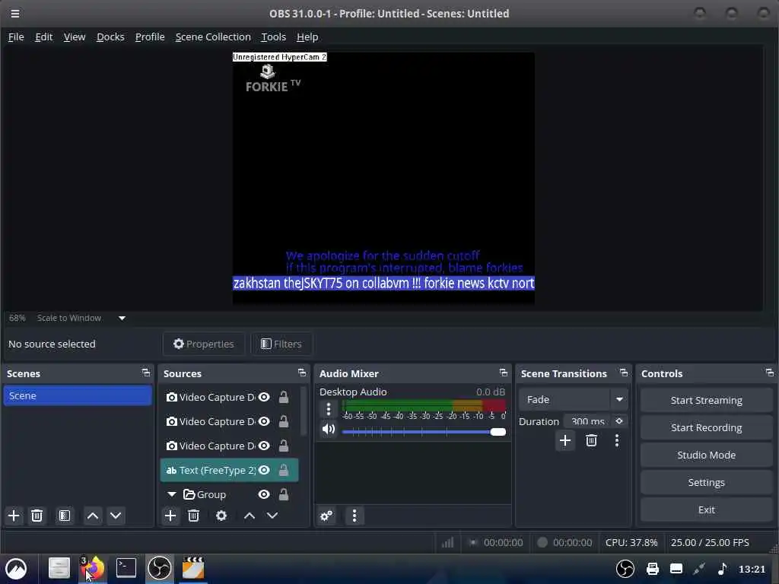Move source up in Sources panel
This screenshot has width=779, height=584.
point(250,516)
